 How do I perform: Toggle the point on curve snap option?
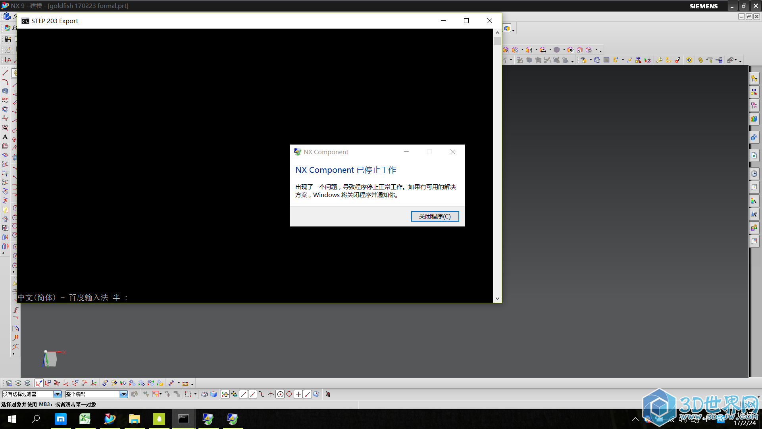point(308,394)
